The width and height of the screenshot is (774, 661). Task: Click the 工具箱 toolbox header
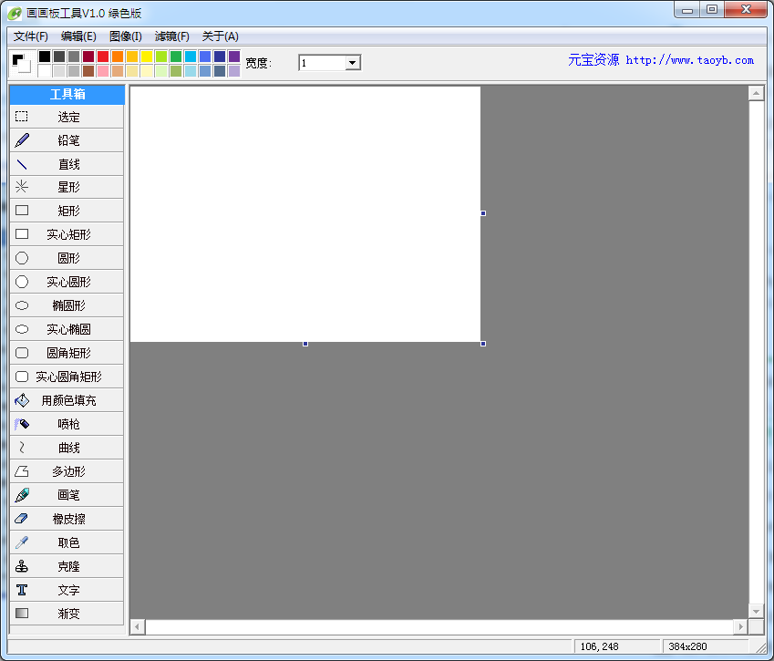[x=67, y=94]
